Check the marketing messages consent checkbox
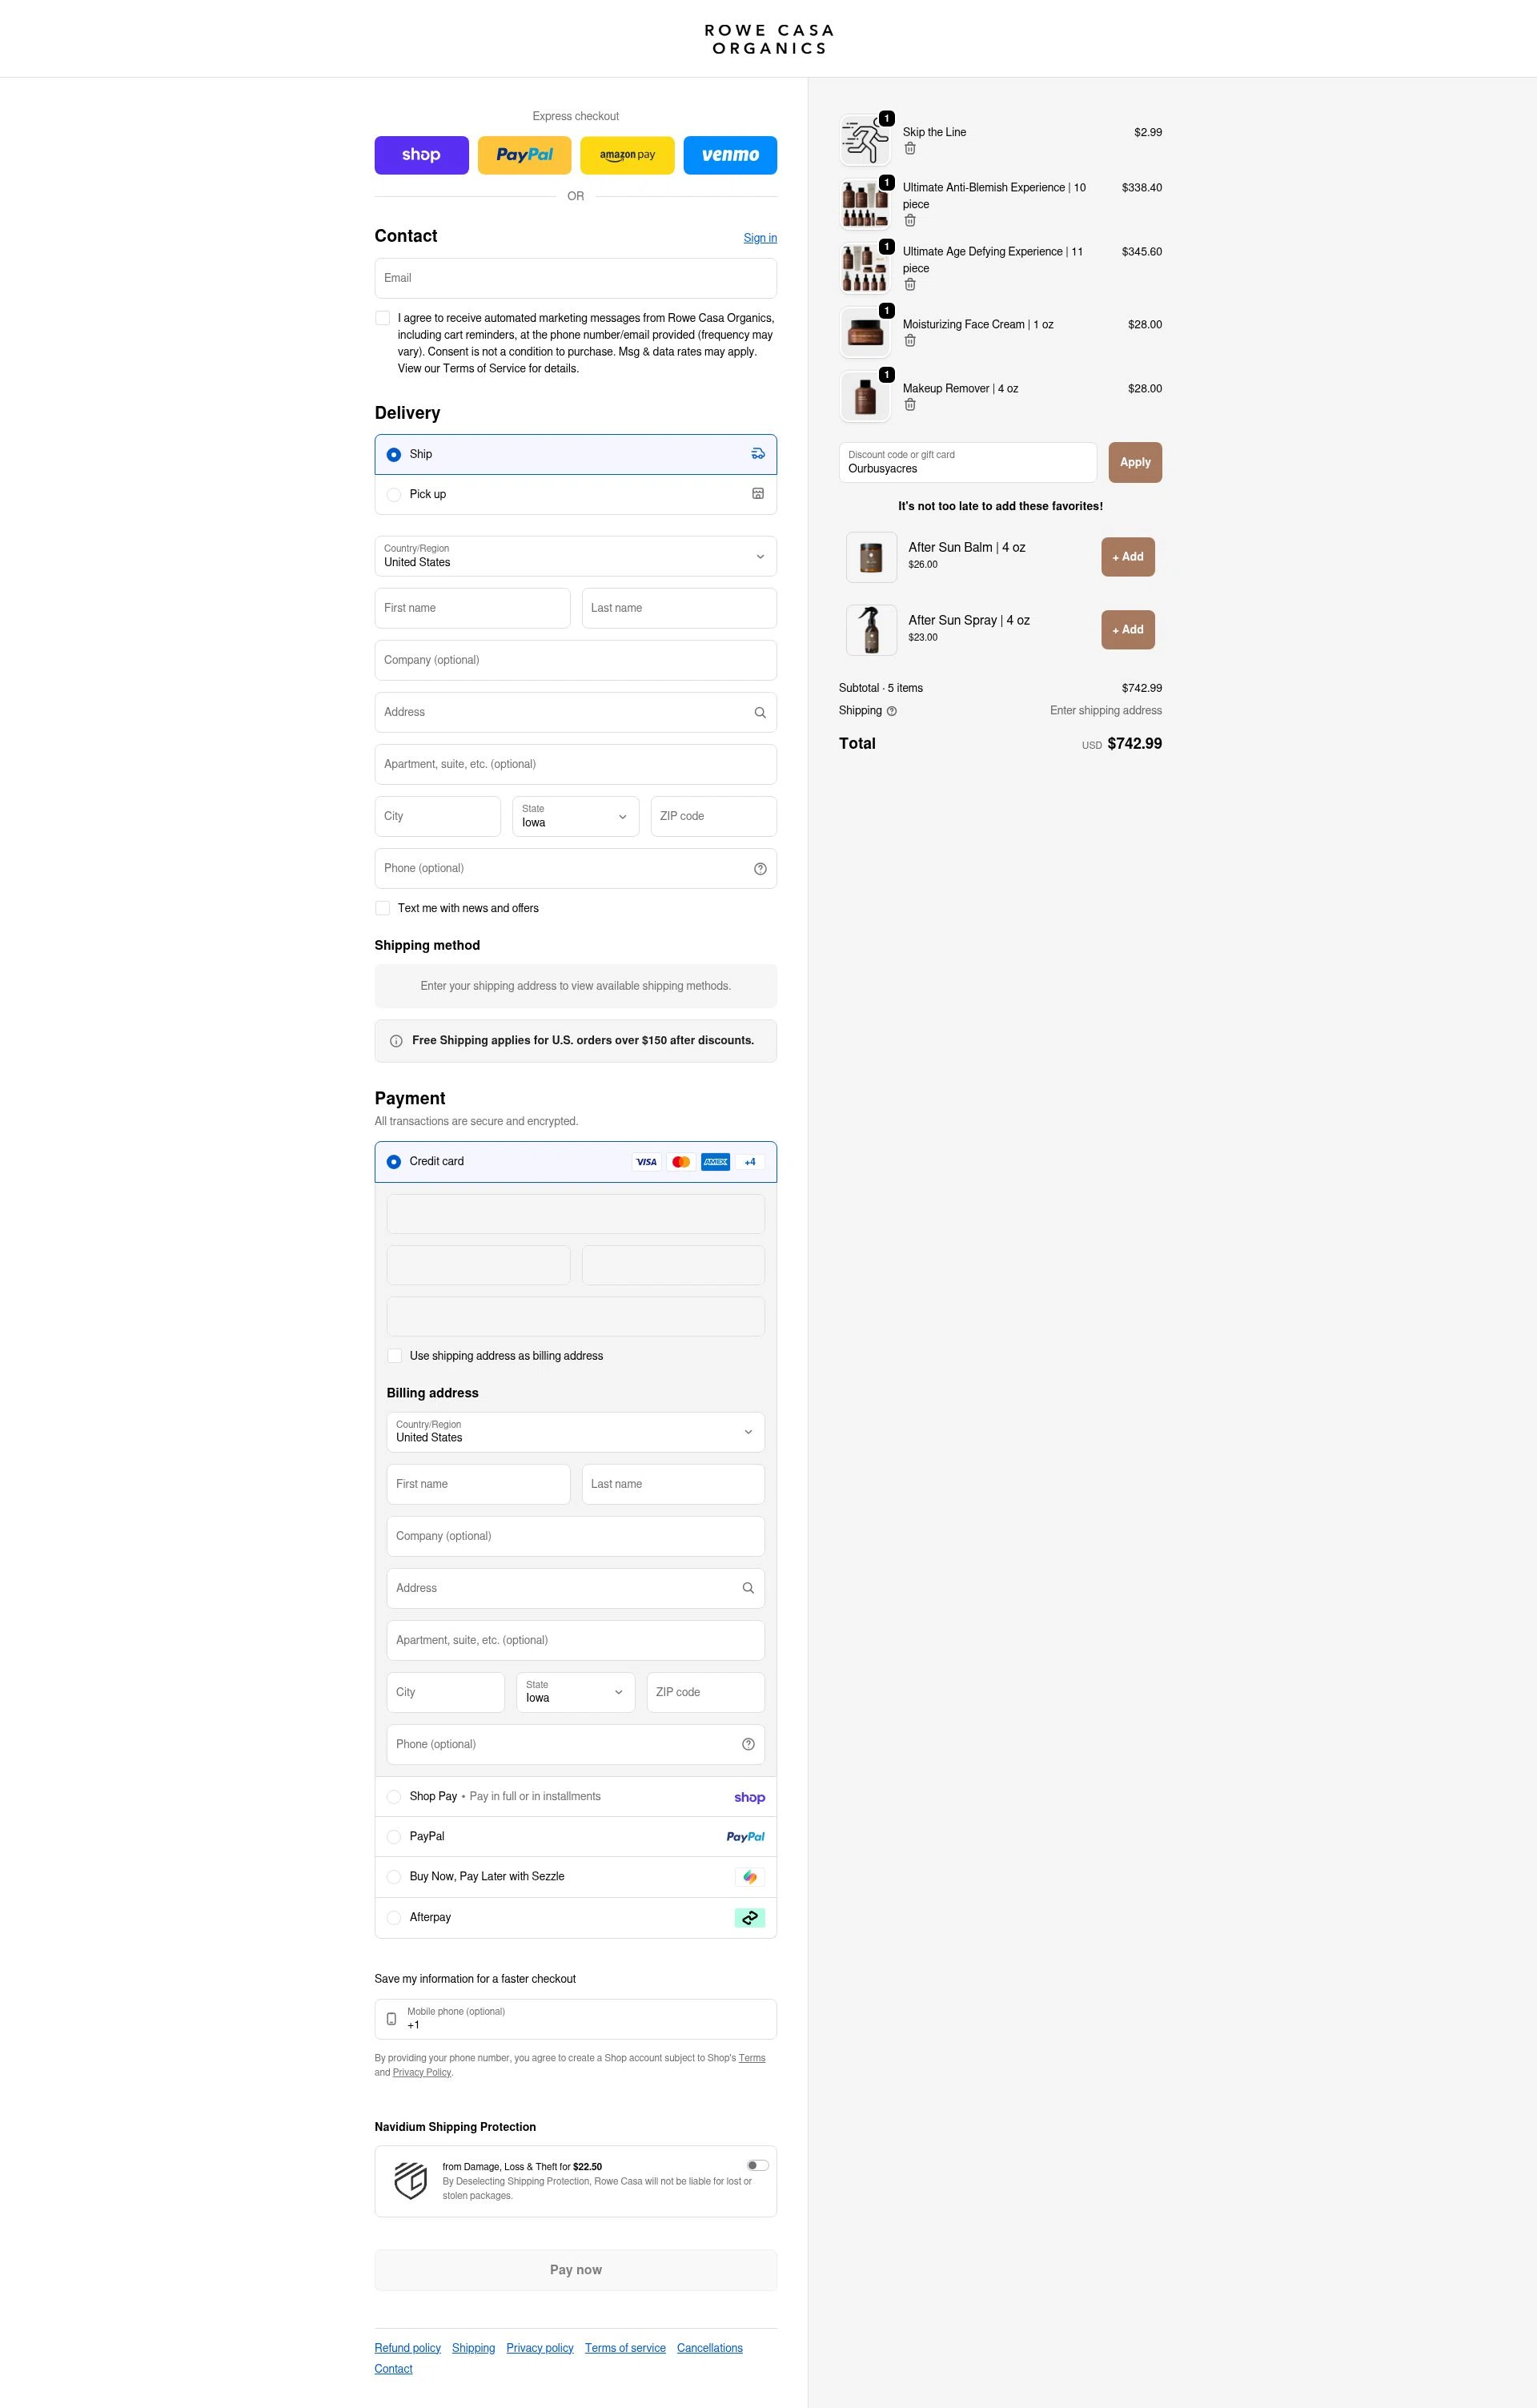The height and width of the screenshot is (2408, 1537). point(383,318)
